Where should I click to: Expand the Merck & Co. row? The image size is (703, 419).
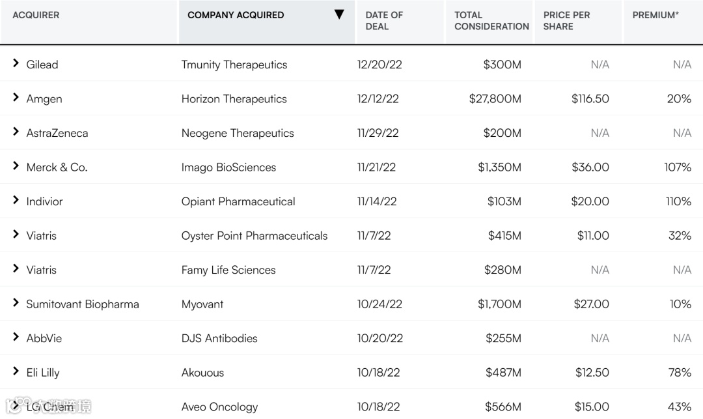click(16, 166)
